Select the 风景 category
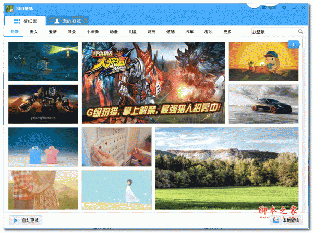This screenshot has width=313, height=233. coord(71,31)
